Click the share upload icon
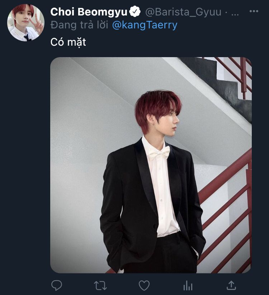Screen dimensions: 269x295 tap(232, 285)
